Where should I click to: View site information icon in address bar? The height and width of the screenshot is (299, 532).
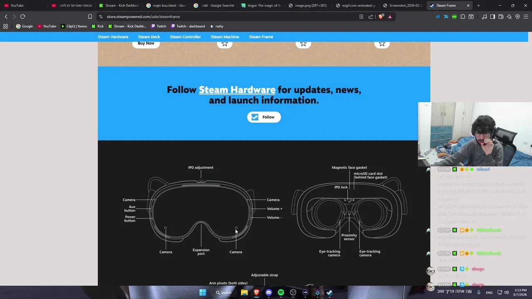(101, 17)
